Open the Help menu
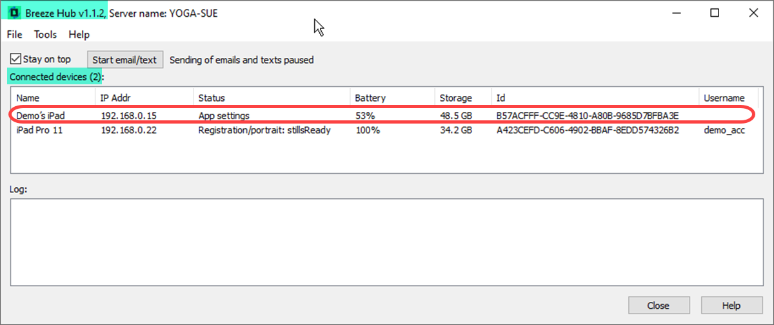This screenshot has width=774, height=325. pyautogui.click(x=79, y=35)
